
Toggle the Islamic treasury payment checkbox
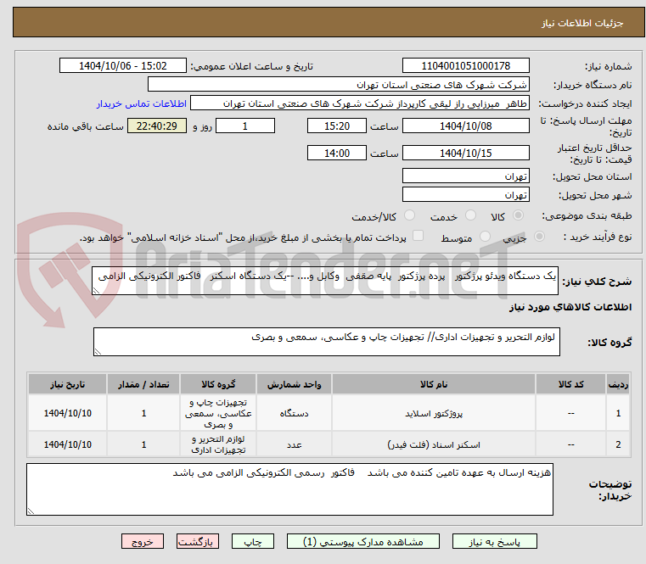[x=417, y=237]
